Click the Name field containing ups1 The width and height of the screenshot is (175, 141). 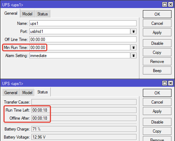[x=83, y=23]
